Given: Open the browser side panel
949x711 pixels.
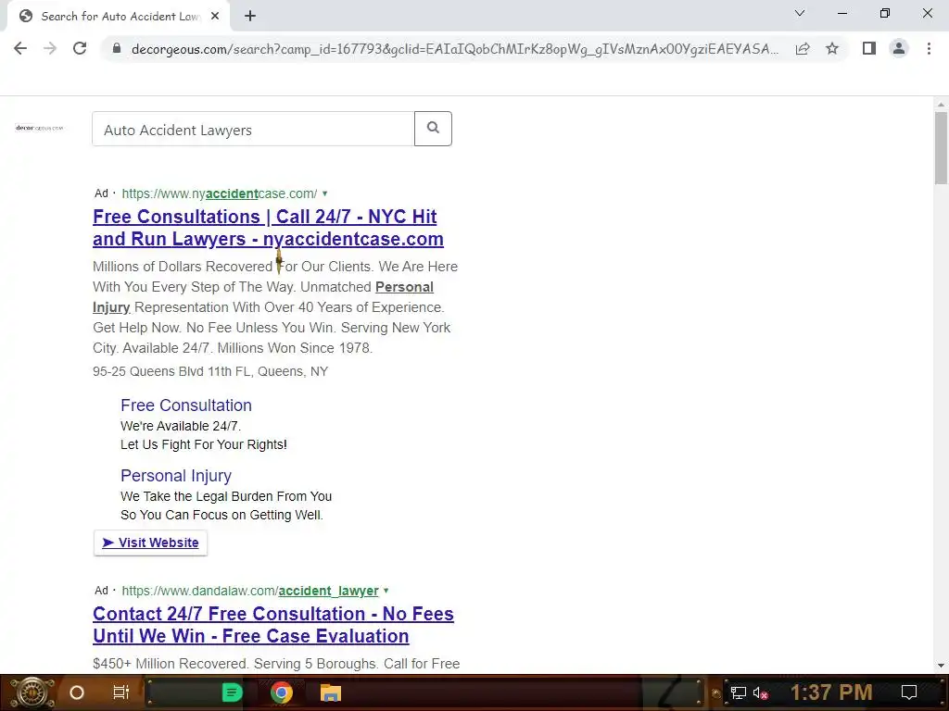Looking at the screenshot, I should click(x=869, y=48).
